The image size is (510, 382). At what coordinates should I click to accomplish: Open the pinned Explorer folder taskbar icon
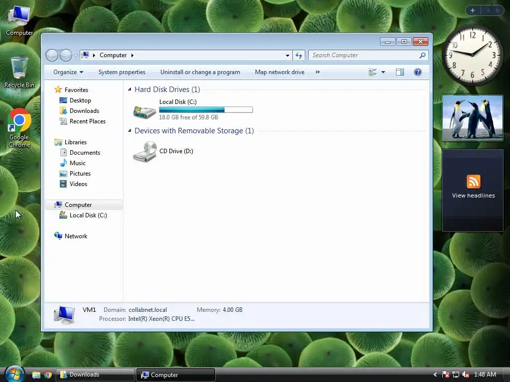coord(36,375)
